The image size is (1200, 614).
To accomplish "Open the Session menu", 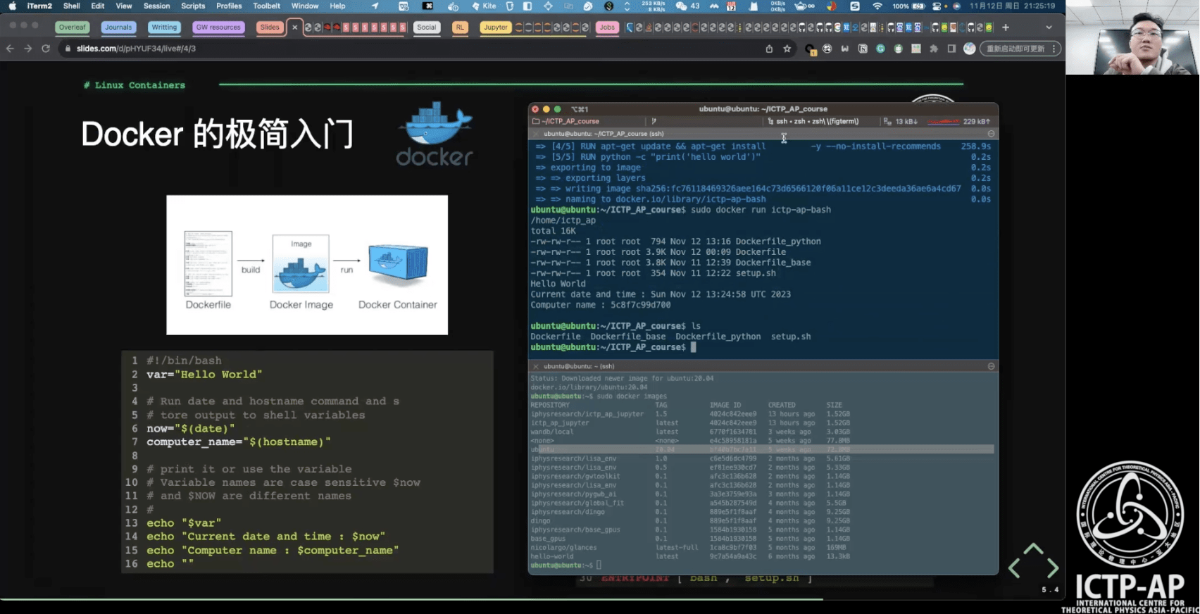I will point(156,6).
